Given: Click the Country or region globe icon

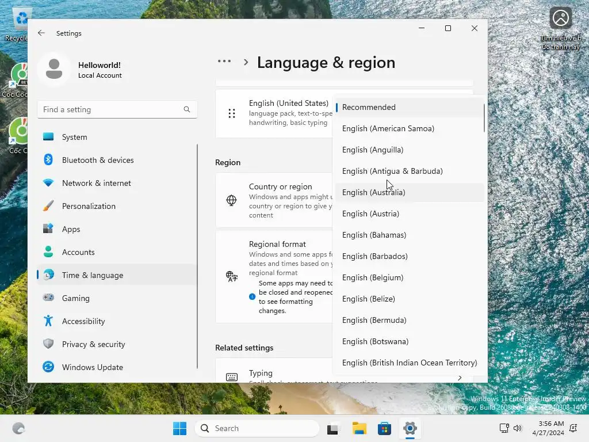Looking at the screenshot, I should [x=231, y=200].
